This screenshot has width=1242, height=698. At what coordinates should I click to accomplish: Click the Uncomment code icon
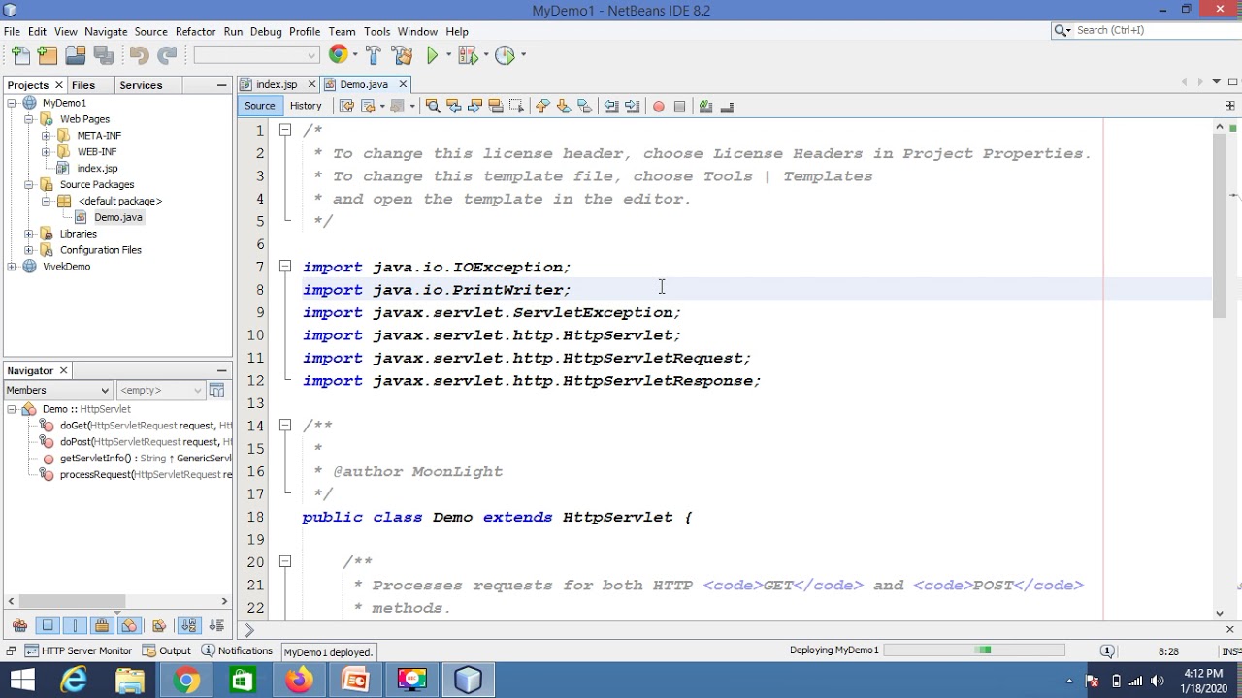tap(727, 107)
